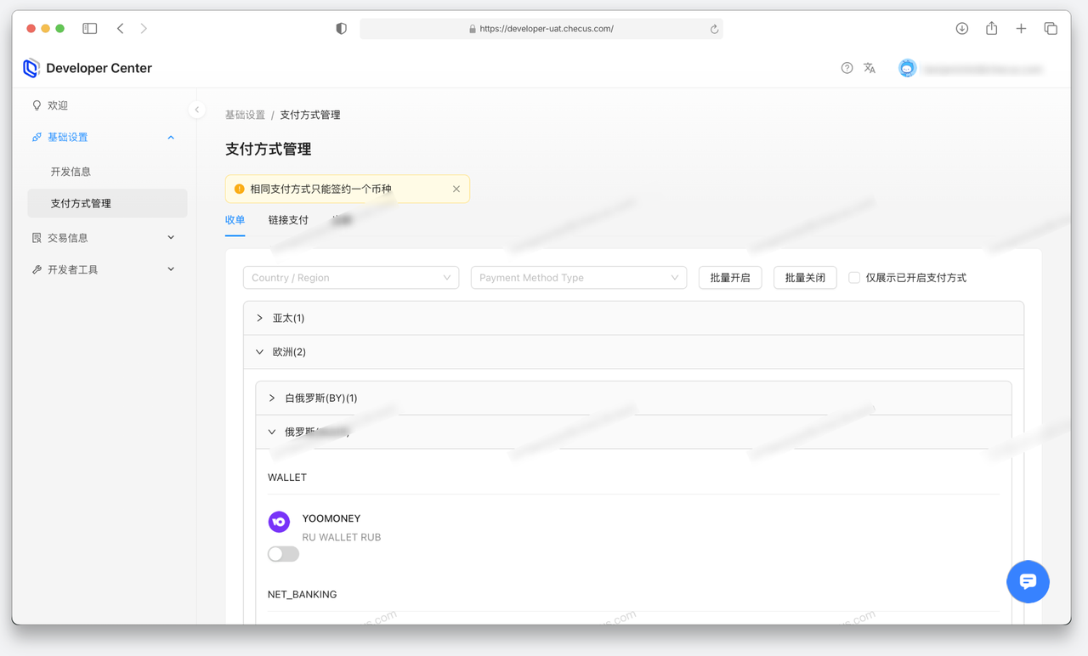Dismiss the yellow warning notice
1088x656 pixels.
456,189
